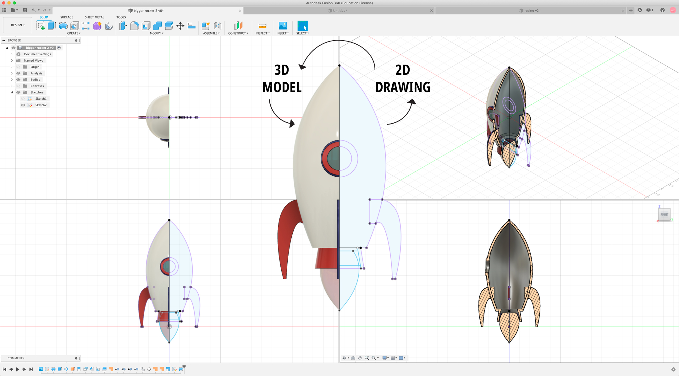
Task: Switch to the SURFACE tab
Action: [x=67, y=17]
